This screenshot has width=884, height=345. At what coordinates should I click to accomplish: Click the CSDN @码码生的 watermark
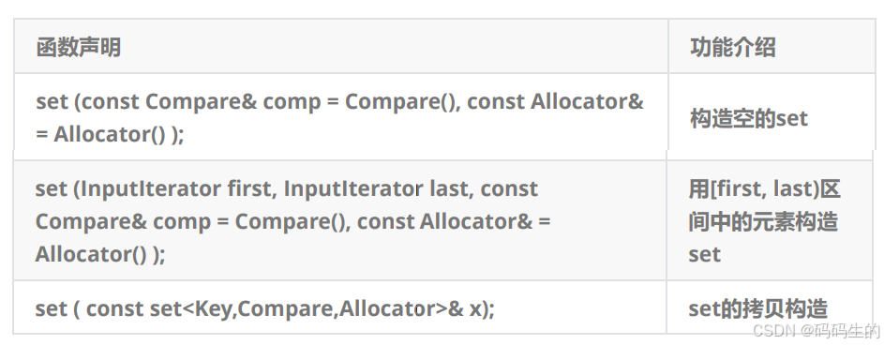pos(816,330)
